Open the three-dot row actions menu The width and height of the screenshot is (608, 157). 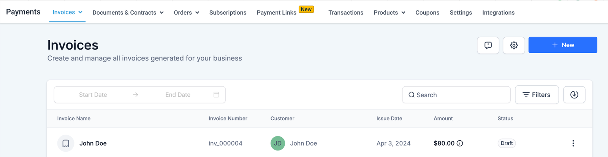tap(573, 143)
